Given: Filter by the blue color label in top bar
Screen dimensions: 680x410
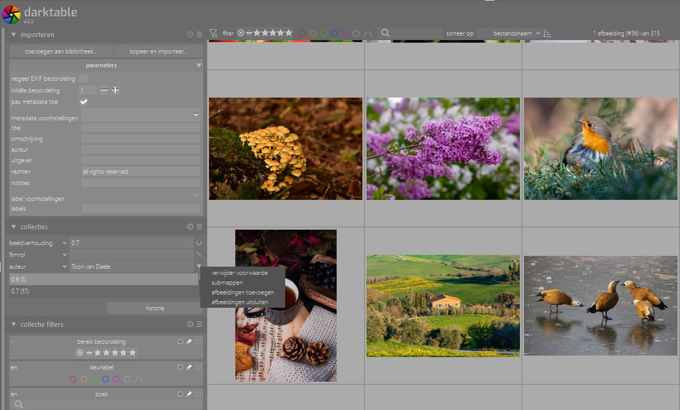Looking at the screenshot, I should [x=335, y=33].
